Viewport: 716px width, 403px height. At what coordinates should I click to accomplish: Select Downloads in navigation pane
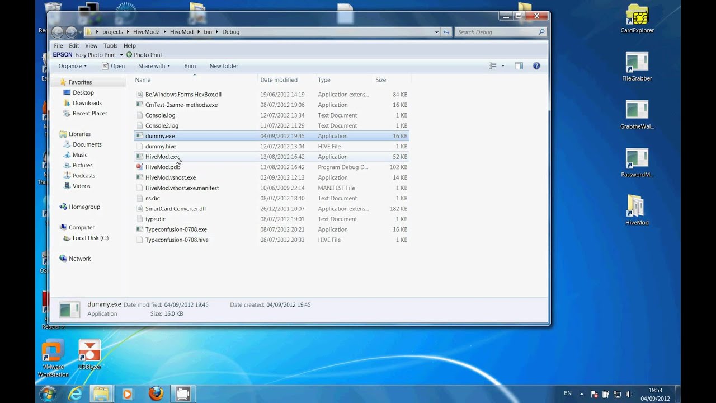point(87,103)
